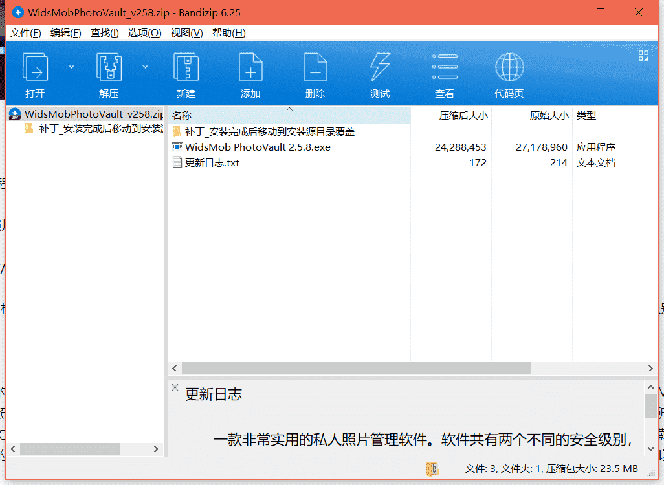Click the tree panel horizontal scrollbar thumb
The height and width of the screenshot is (485, 664).
click(x=69, y=449)
